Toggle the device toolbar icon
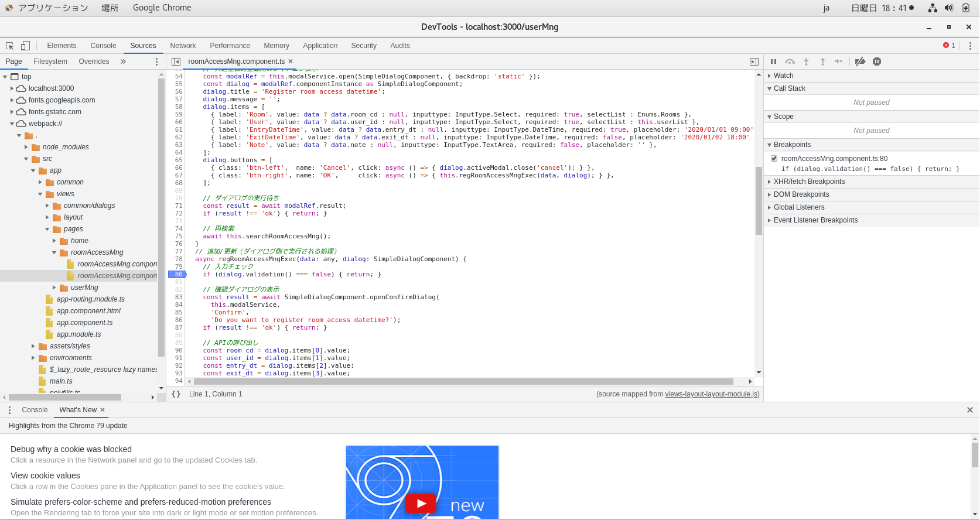The width and height of the screenshot is (980, 520). click(x=25, y=46)
